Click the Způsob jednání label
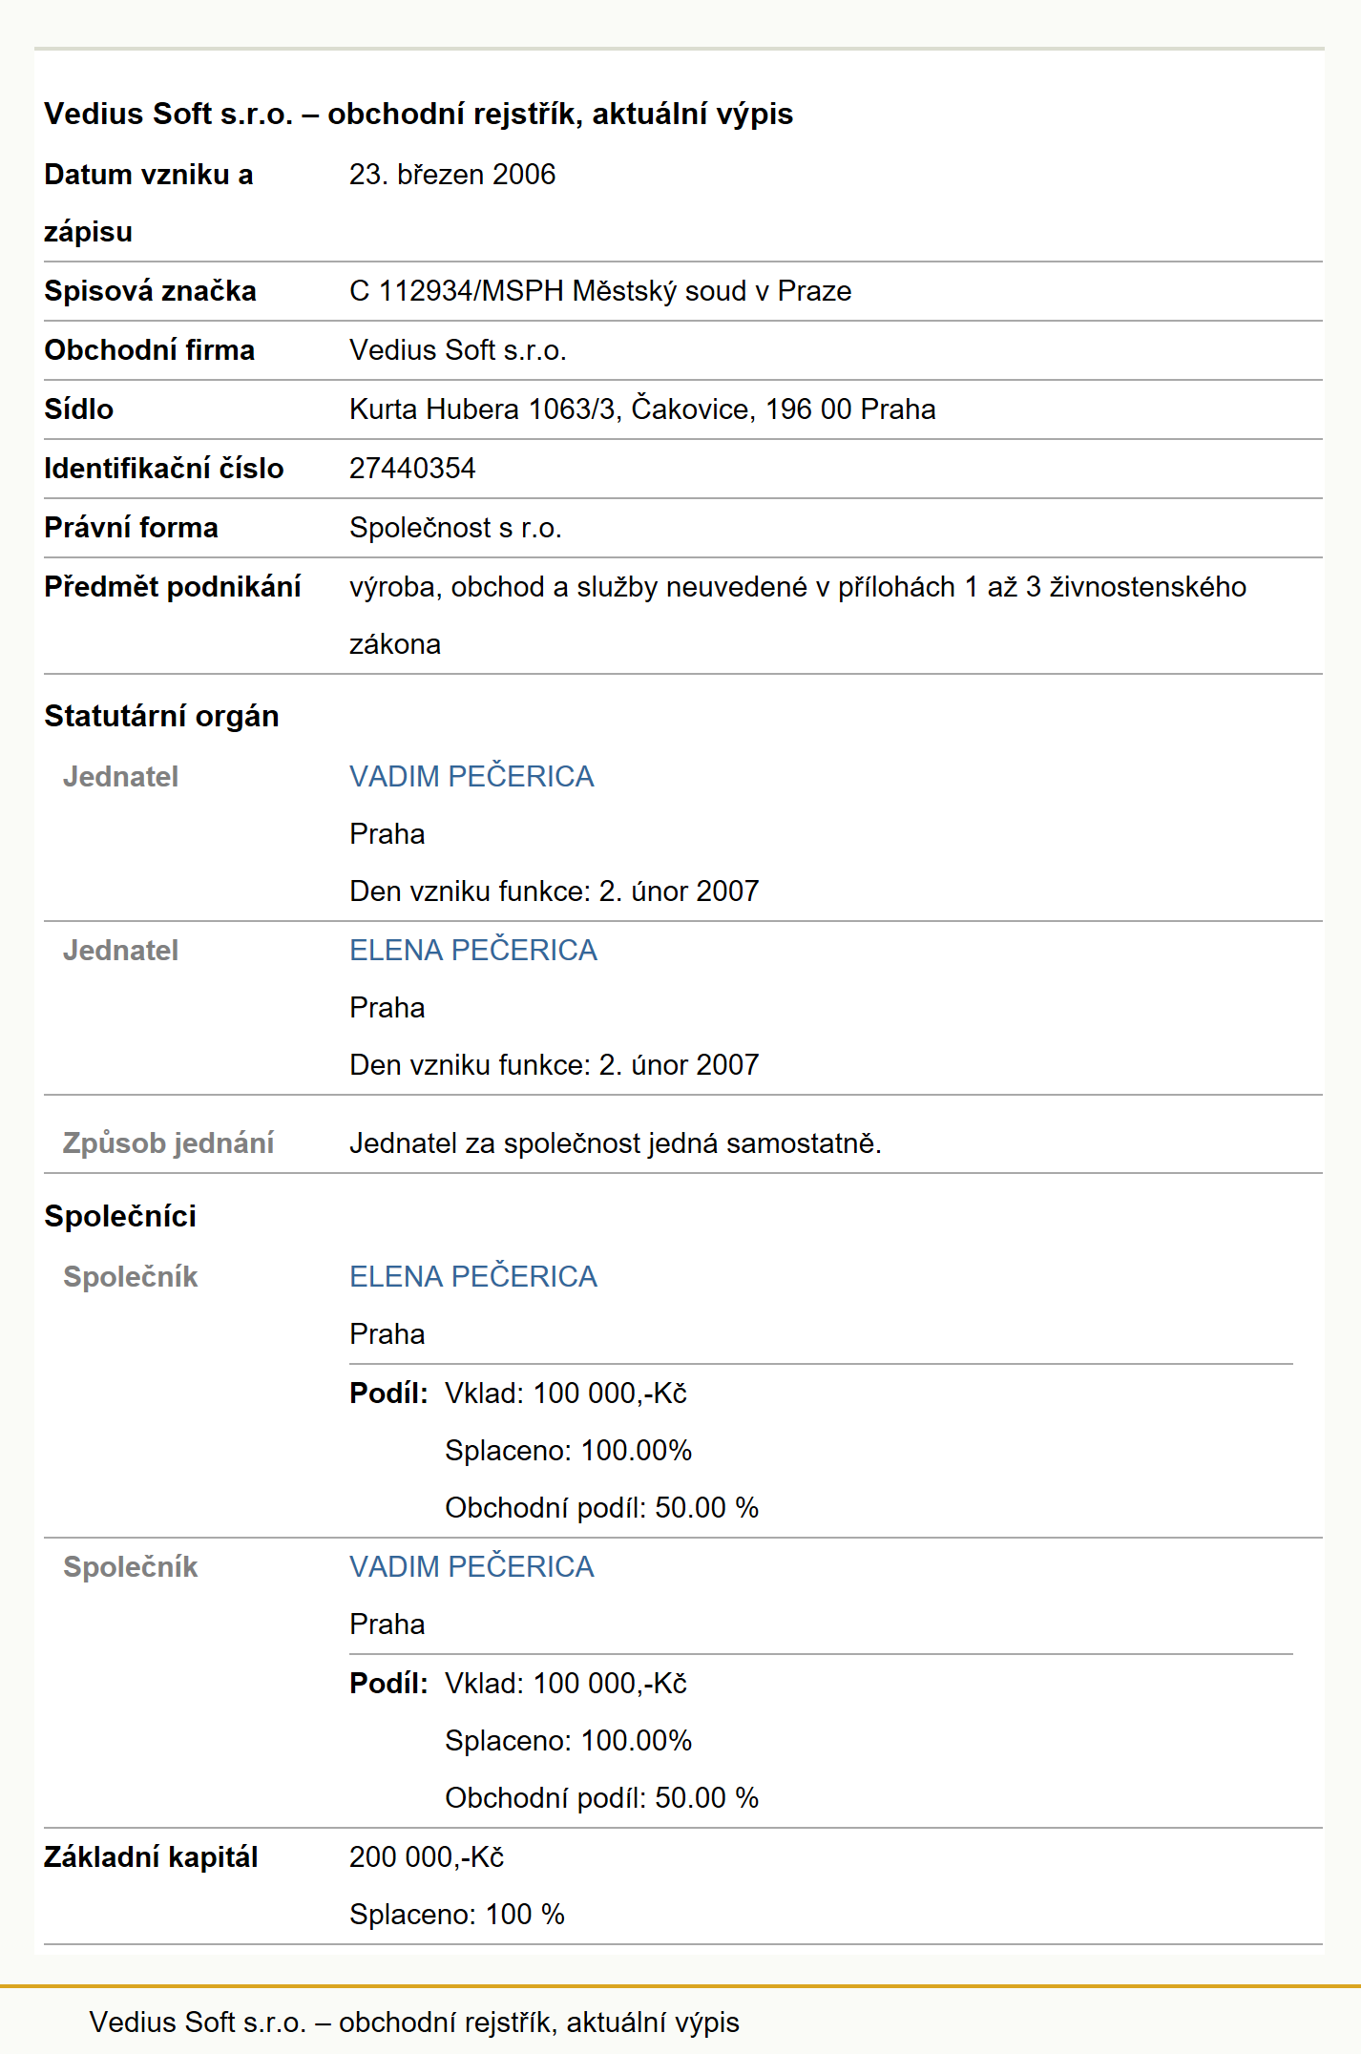 pyautogui.click(x=168, y=1142)
